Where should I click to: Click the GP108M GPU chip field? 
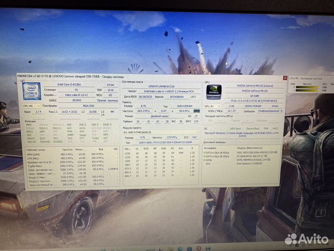pos(255,96)
